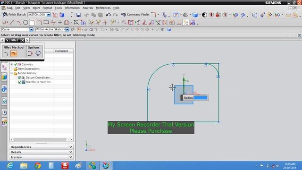The height and width of the screenshot is (170, 302).
Task: Select the Arc sketch tool
Action: 18,23
